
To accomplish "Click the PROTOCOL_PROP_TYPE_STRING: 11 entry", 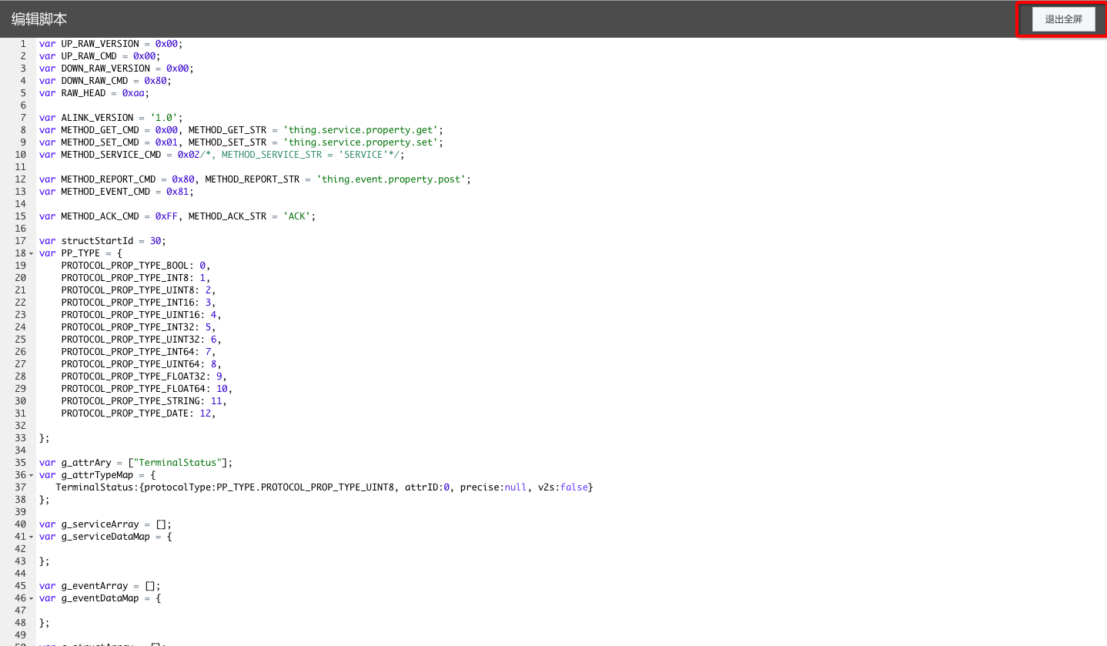I will (144, 401).
